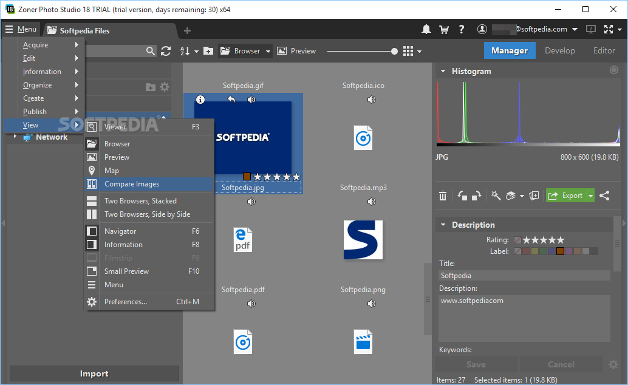The width and height of the screenshot is (628, 385).
Task: Choose Map in the View submenu
Action: coord(149,170)
